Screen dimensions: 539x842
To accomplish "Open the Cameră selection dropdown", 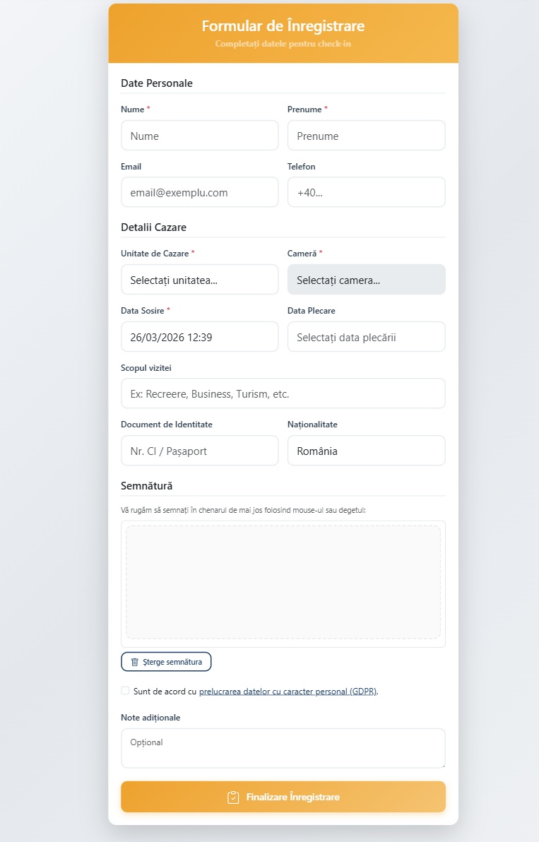I will pos(366,280).
